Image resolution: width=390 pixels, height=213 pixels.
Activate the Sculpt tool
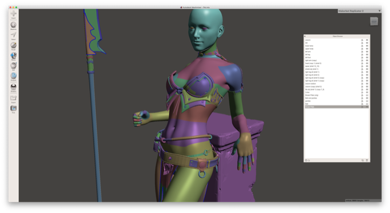pyautogui.click(x=13, y=46)
